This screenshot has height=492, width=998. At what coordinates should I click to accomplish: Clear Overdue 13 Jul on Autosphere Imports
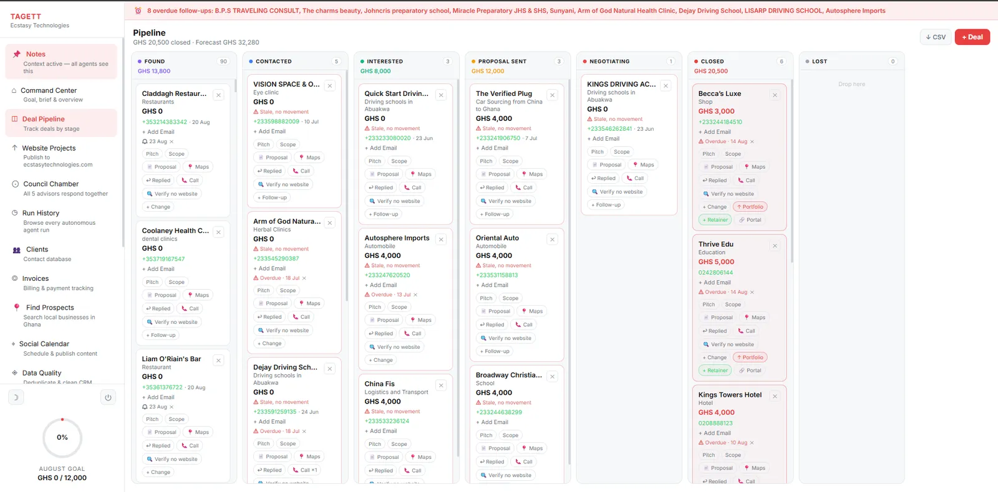click(415, 295)
